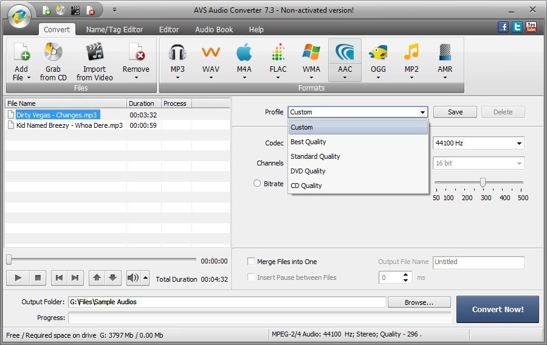This screenshot has height=345, width=547.
Task: Click the Remove file icon
Action: [136, 52]
